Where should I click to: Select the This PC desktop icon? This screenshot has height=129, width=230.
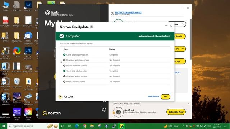6,6
